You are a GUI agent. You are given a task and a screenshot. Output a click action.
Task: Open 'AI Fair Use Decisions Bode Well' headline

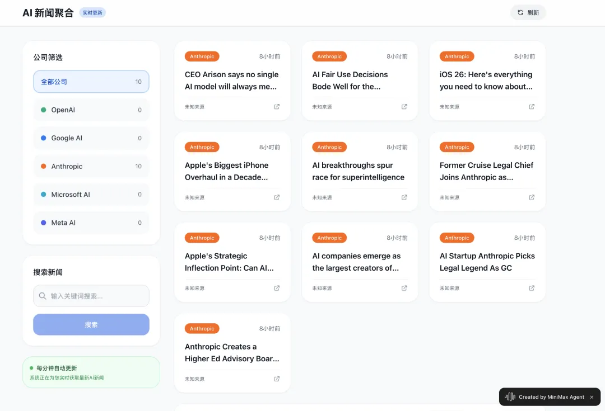coord(350,81)
